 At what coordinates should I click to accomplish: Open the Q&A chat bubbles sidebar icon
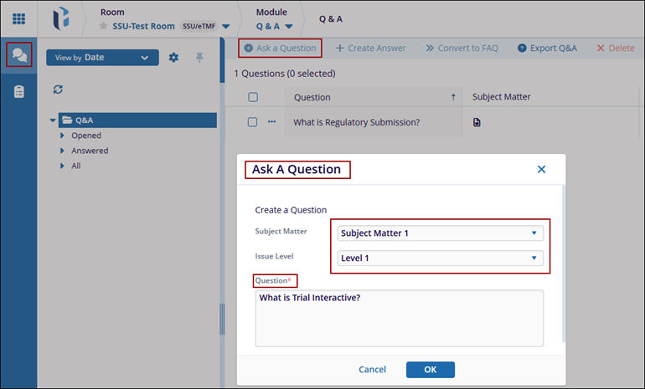click(x=18, y=55)
